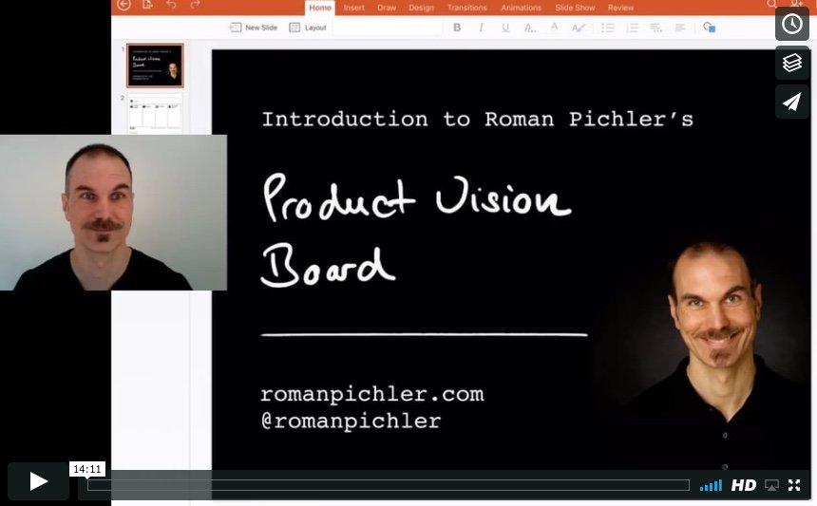Share the video

[x=792, y=102]
